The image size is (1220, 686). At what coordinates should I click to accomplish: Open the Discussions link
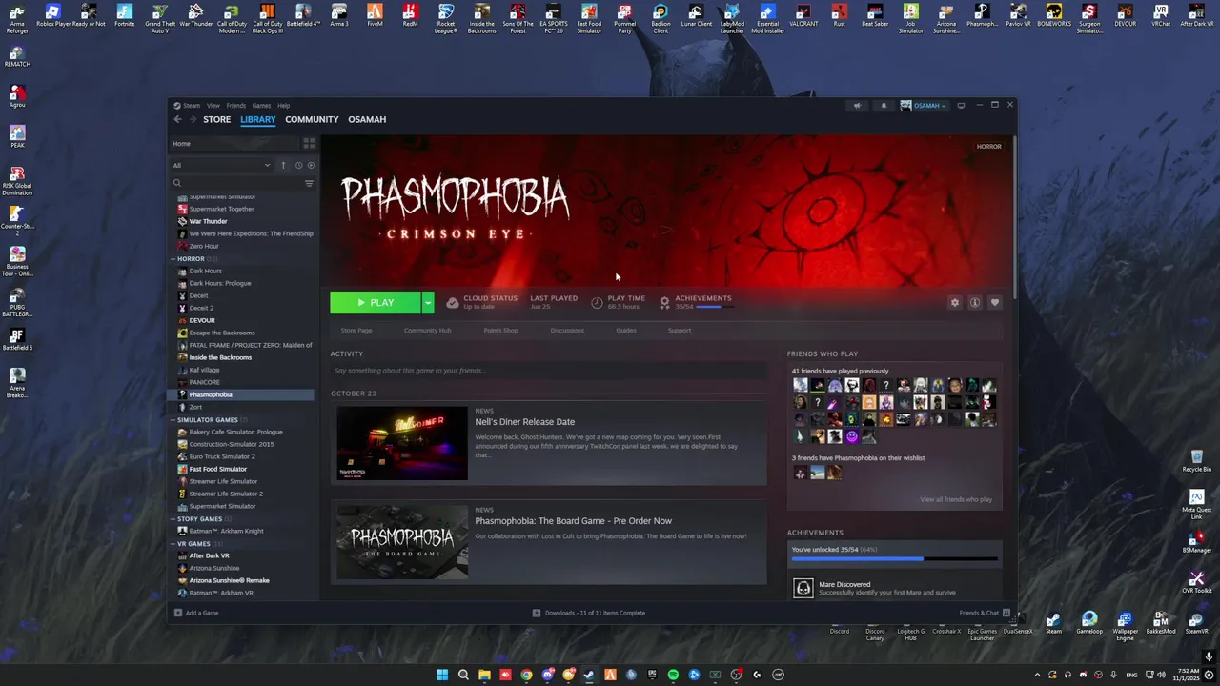(x=567, y=331)
